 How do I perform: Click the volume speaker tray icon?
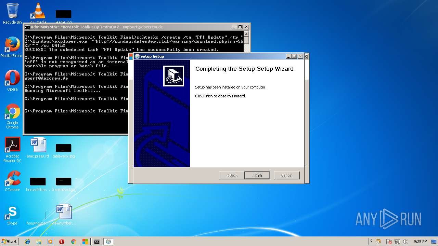[x=405, y=242]
